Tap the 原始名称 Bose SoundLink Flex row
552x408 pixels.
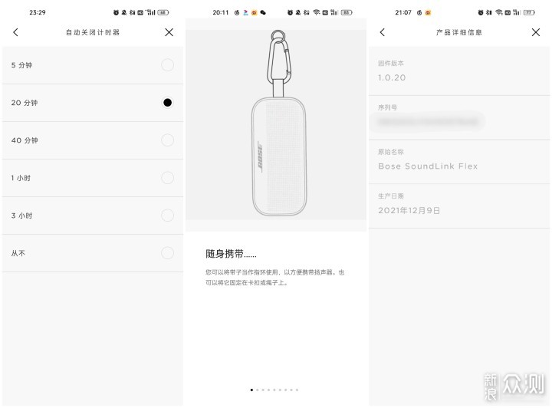click(x=459, y=162)
